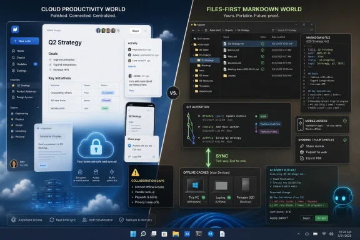Click the 99.9% uptime icon
Image resolution: width=360 pixels, height=240 pixels.
click(x=112, y=172)
